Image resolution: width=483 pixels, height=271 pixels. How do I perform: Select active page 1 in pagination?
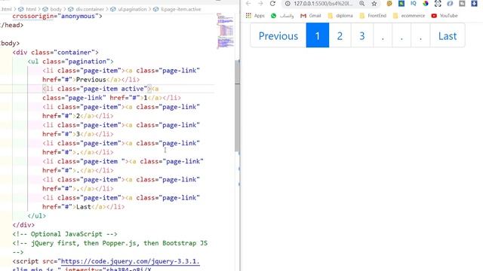point(318,36)
